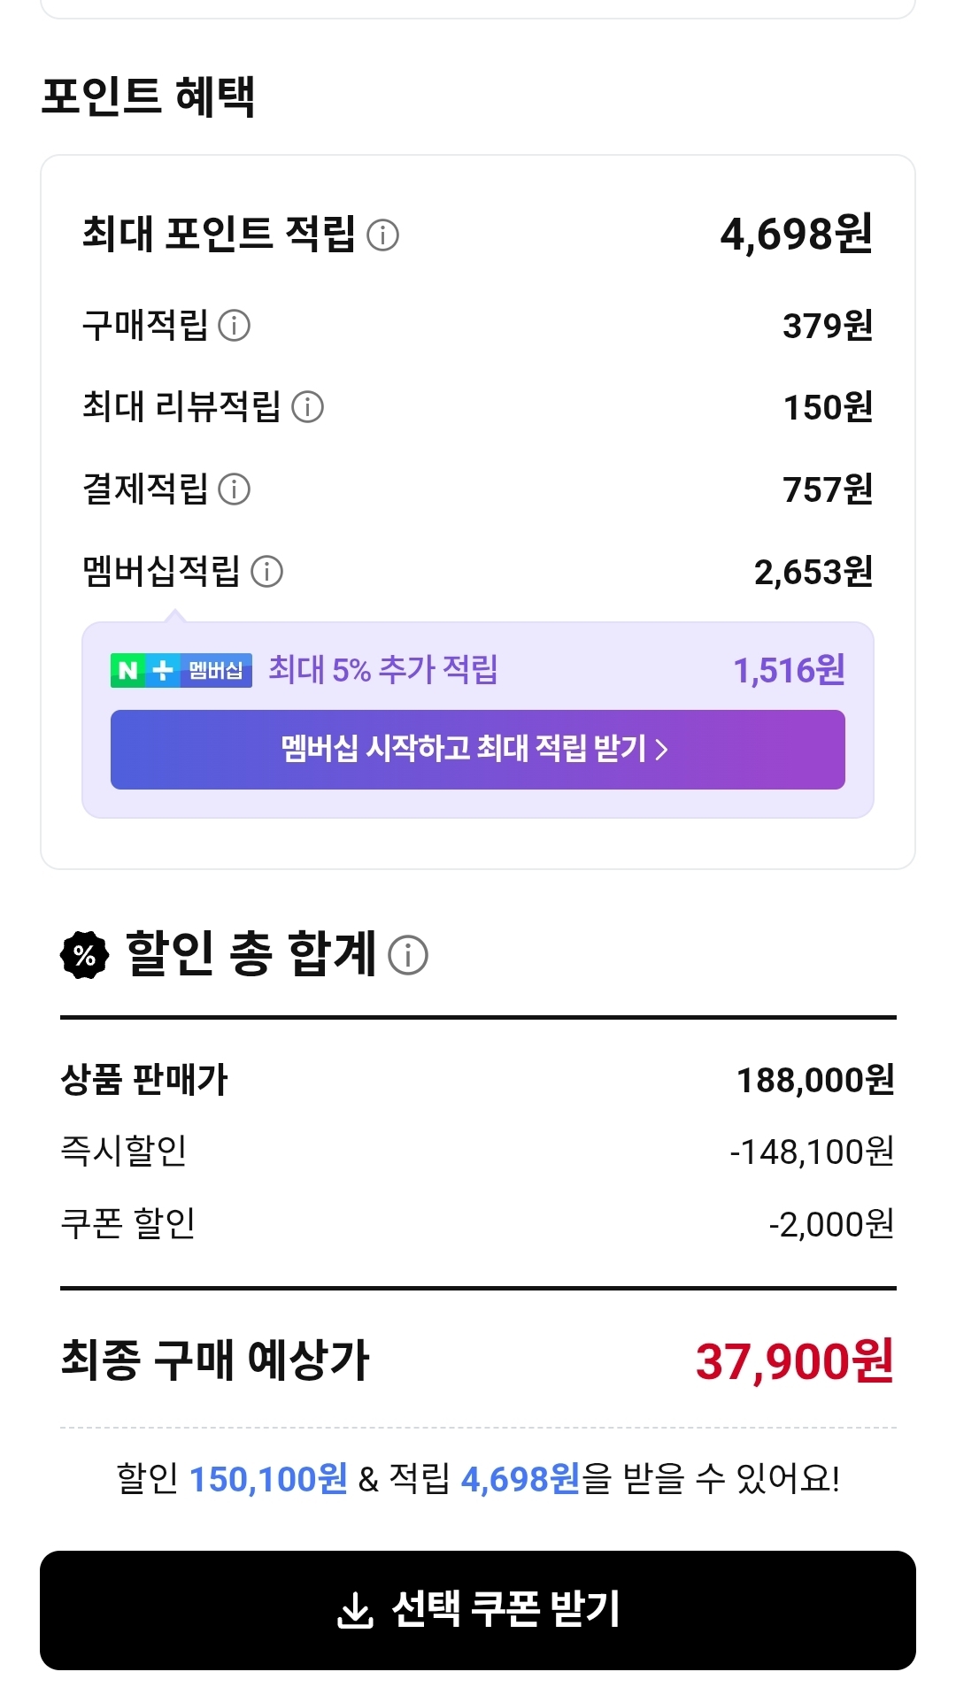Viewport: 956px width, 1695px height.
Task: Tap the 쿠폰 할인 row label
Action: click(x=127, y=1223)
